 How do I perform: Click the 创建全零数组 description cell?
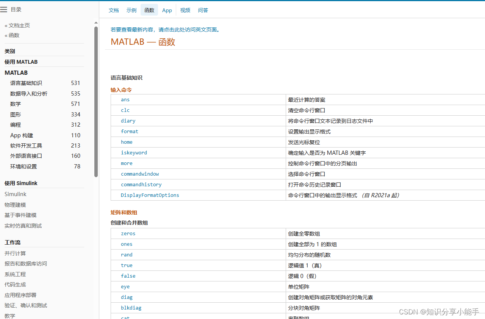pyautogui.click(x=385, y=234)
